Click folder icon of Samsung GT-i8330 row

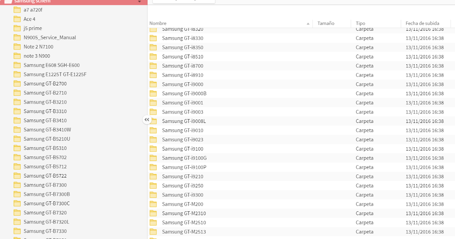click(x=153, y=38)
